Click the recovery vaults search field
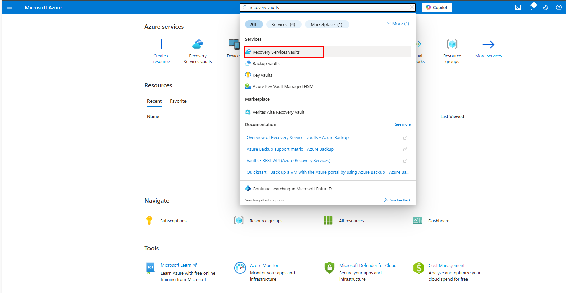The width and height of the screenshot is (566, 293). (x=328, y=7)
